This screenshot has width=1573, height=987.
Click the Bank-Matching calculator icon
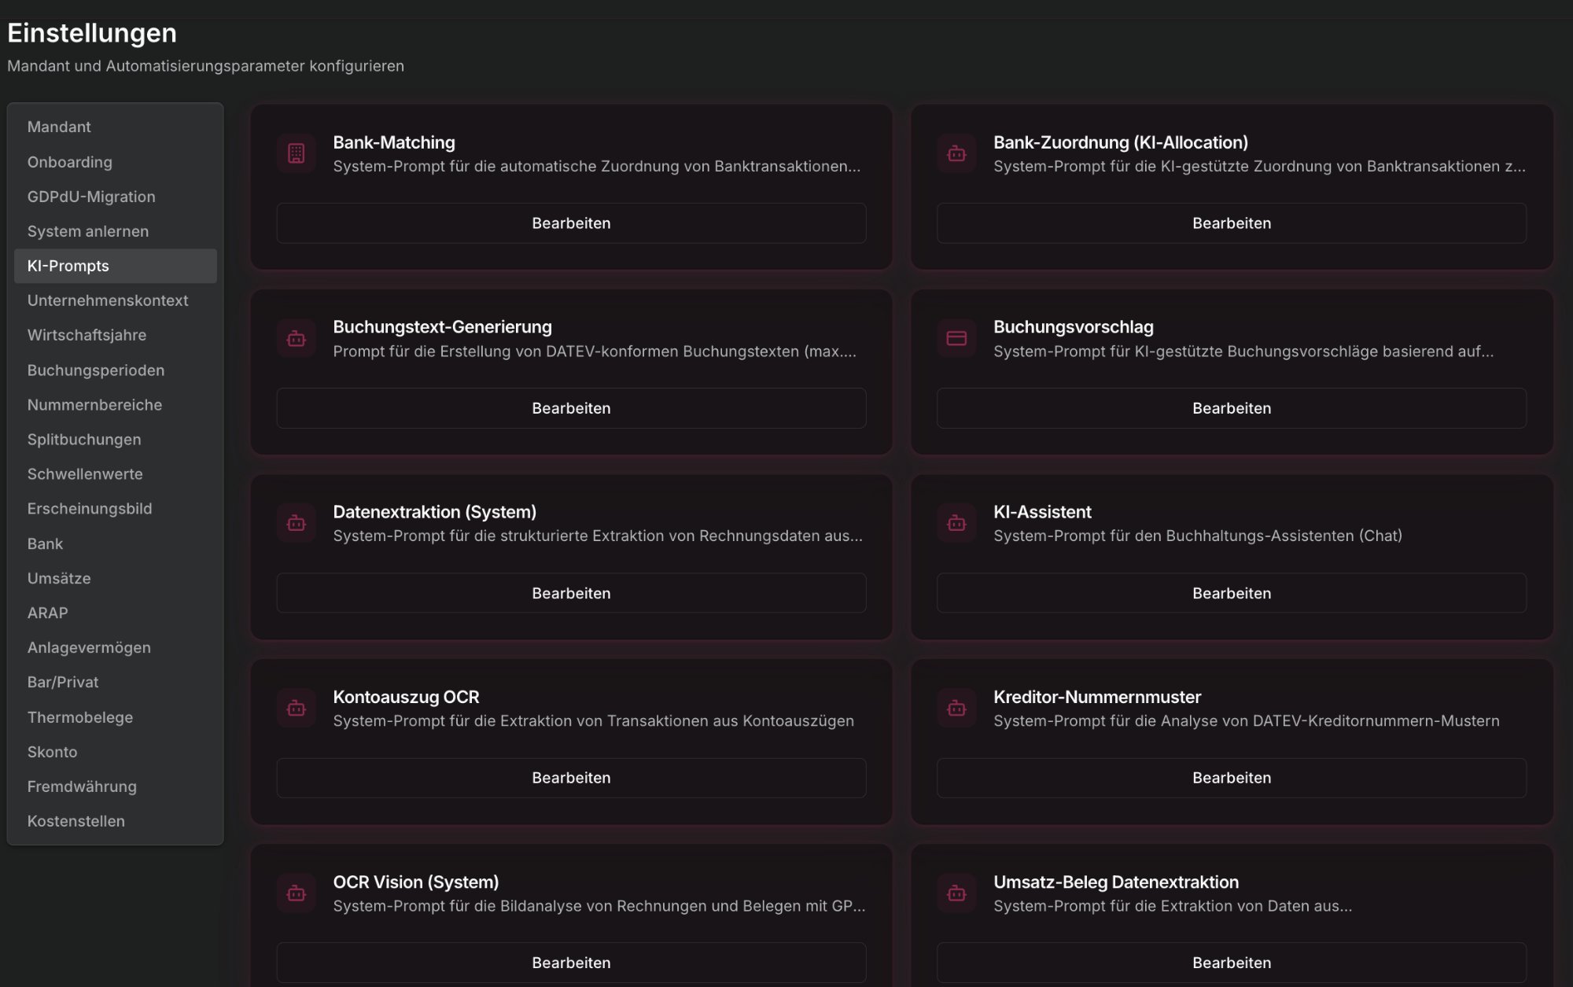tap(296, 153)
